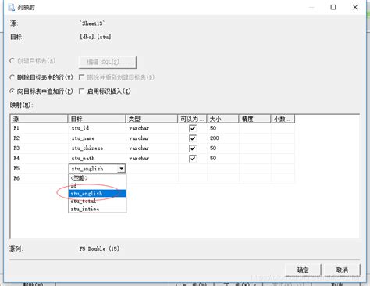370x286 pixels.
Task: Click the 取消 cancel button
Action: [x=342, y=270]
